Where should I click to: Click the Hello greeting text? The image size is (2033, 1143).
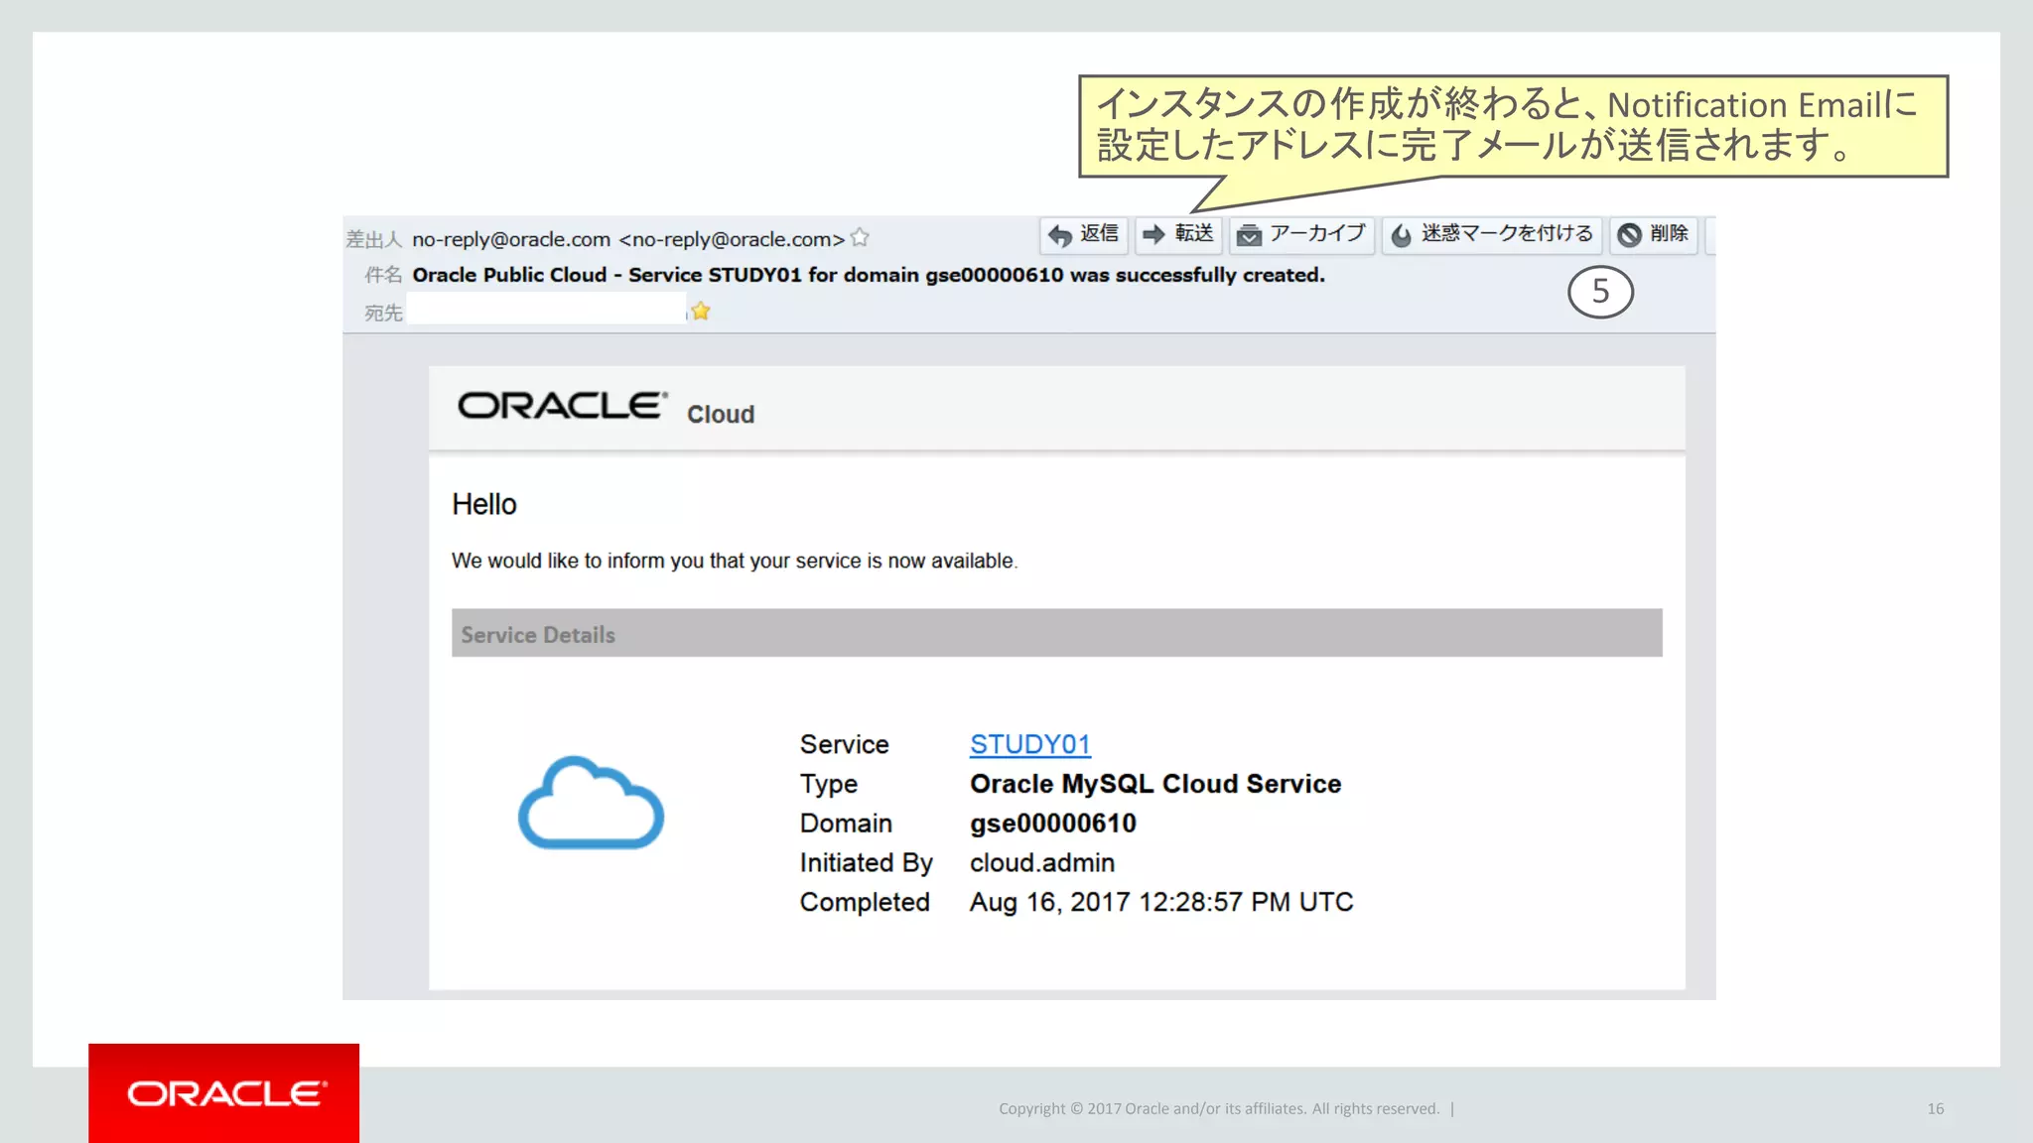click(x=484, y=504)
